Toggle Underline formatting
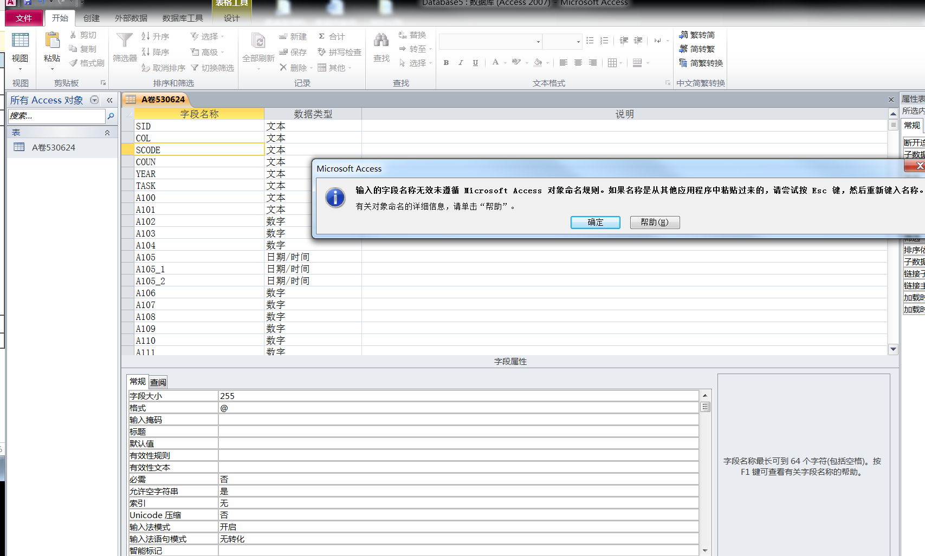The width and height of the screenshot is (925, 556). pos(475,63)
